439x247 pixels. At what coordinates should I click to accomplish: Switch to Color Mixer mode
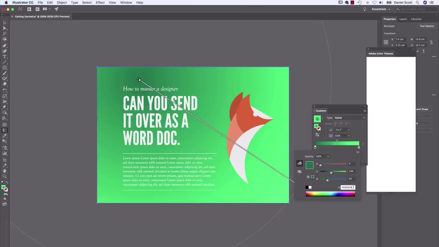point(299,164)
